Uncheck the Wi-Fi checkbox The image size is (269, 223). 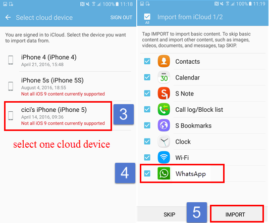click(x=147, y=157)
